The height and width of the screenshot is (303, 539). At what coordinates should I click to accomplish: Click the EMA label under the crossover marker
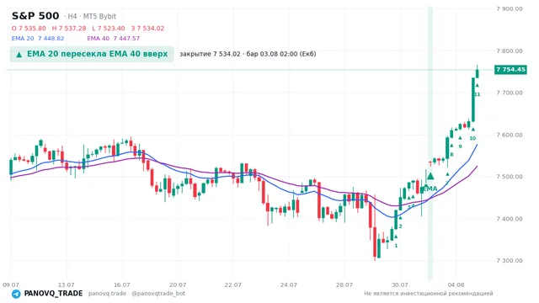click(x=430, y=189)
